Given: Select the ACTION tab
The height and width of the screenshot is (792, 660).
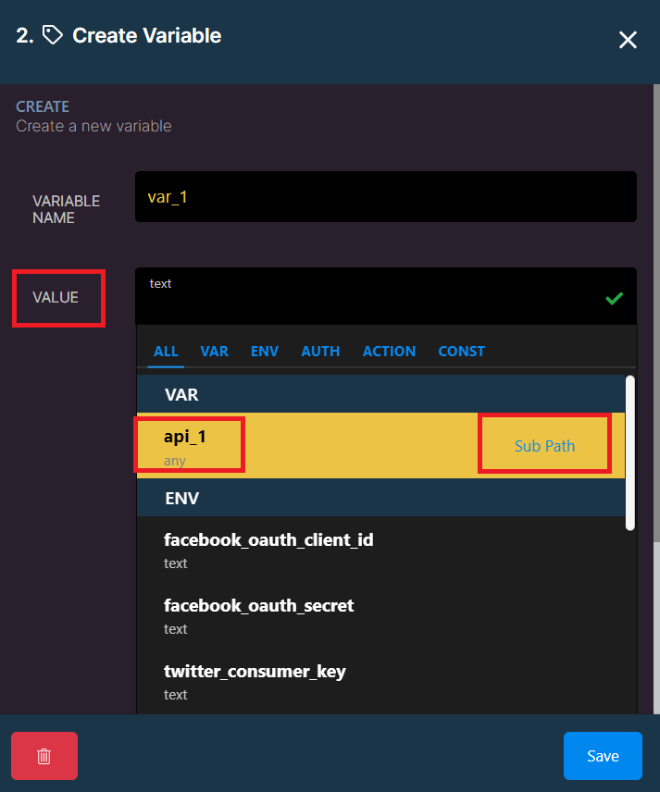Looking at the screenshot, I should (x=389, y=351).
